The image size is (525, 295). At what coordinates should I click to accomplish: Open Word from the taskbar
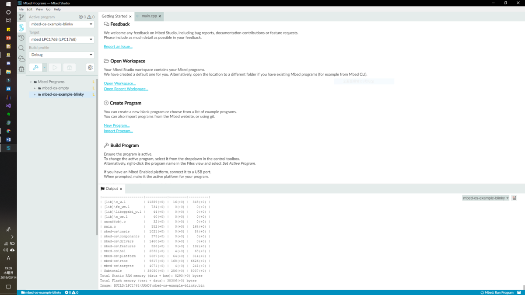(8, 139)
